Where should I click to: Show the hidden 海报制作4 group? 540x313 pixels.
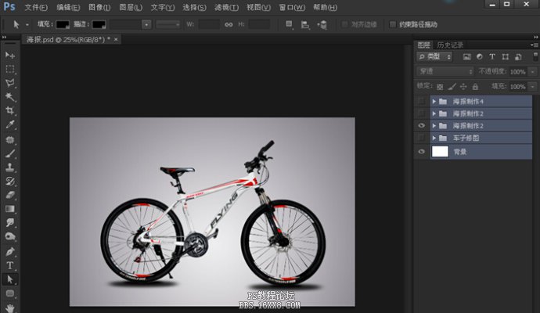click(421, 101)
